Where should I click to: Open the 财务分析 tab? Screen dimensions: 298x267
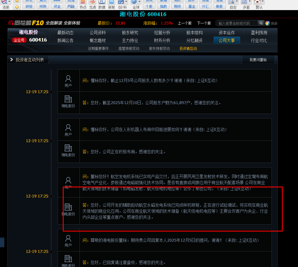point(162,41)
